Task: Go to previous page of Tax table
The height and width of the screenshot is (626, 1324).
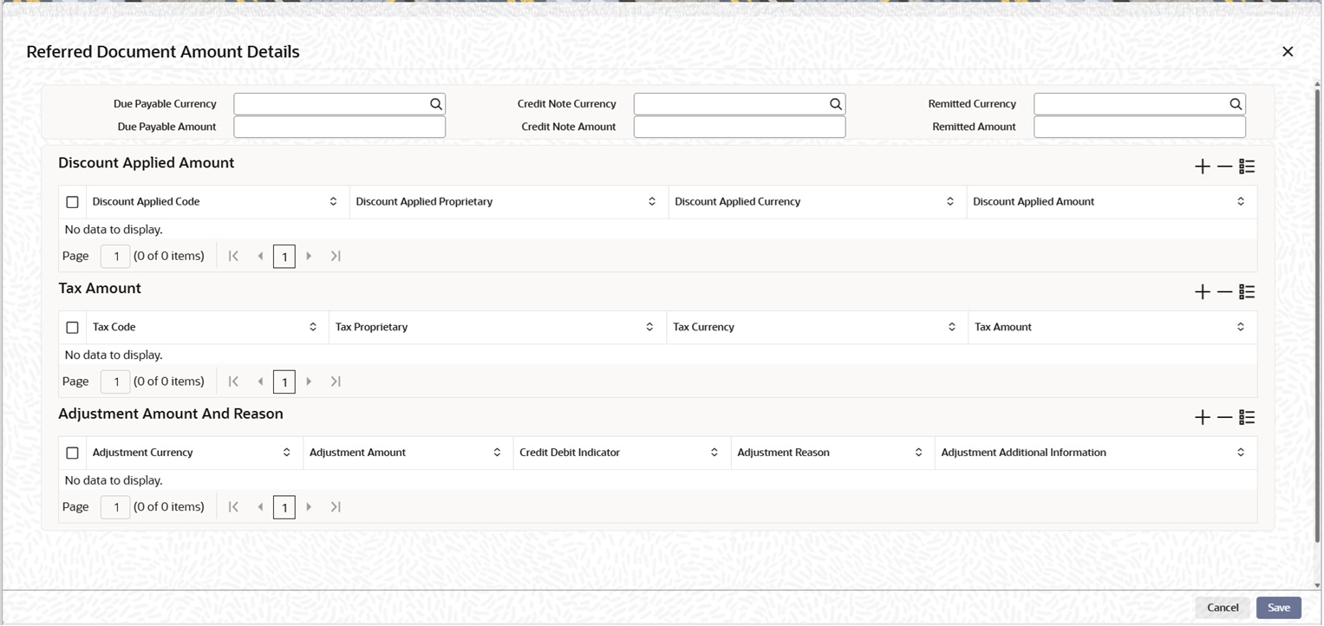Action: point(260,381)
